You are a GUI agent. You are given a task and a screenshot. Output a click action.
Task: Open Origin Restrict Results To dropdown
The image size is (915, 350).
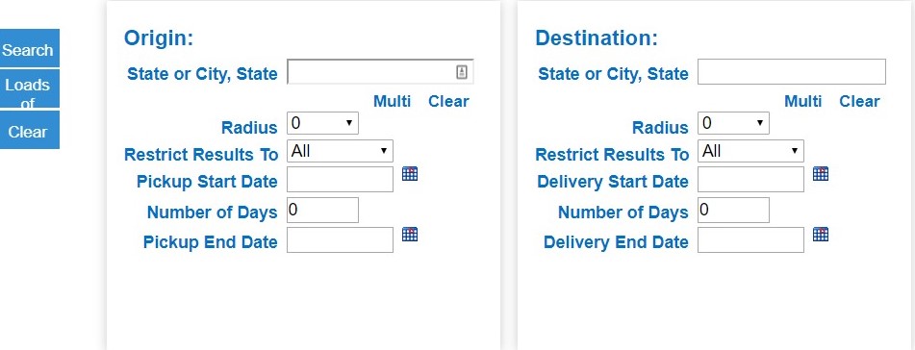coord(341,151)
